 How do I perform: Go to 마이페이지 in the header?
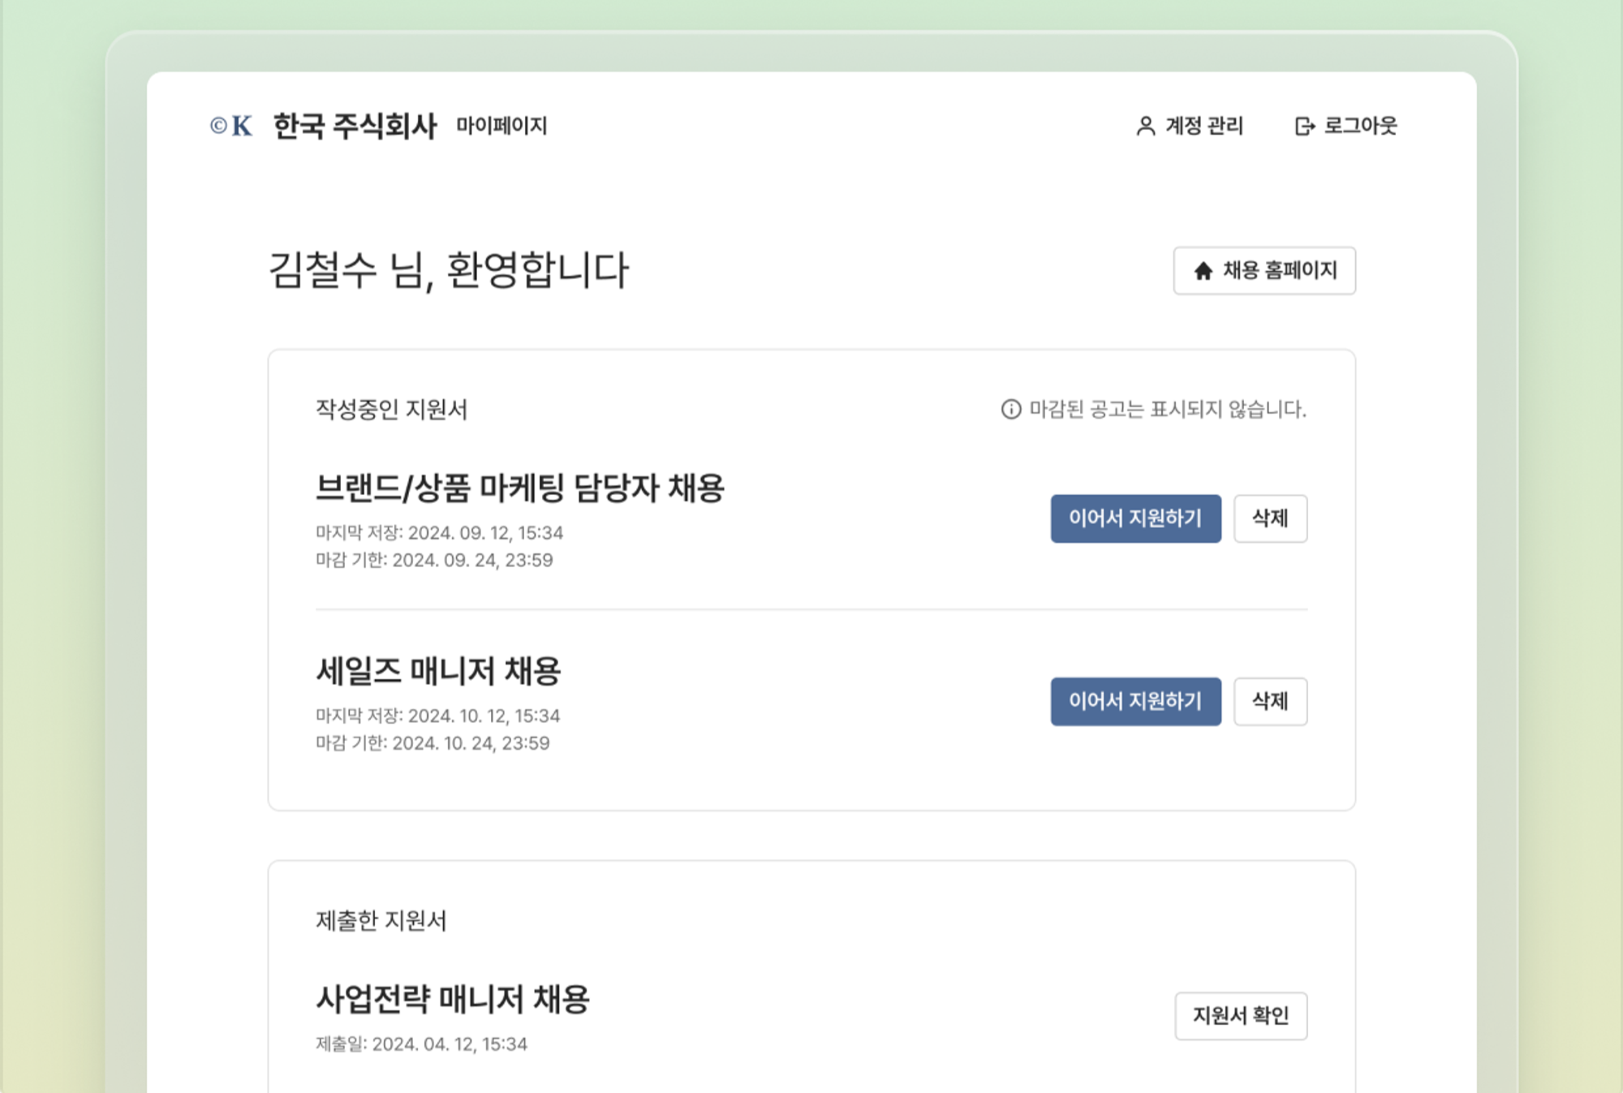tap(502, 126)
